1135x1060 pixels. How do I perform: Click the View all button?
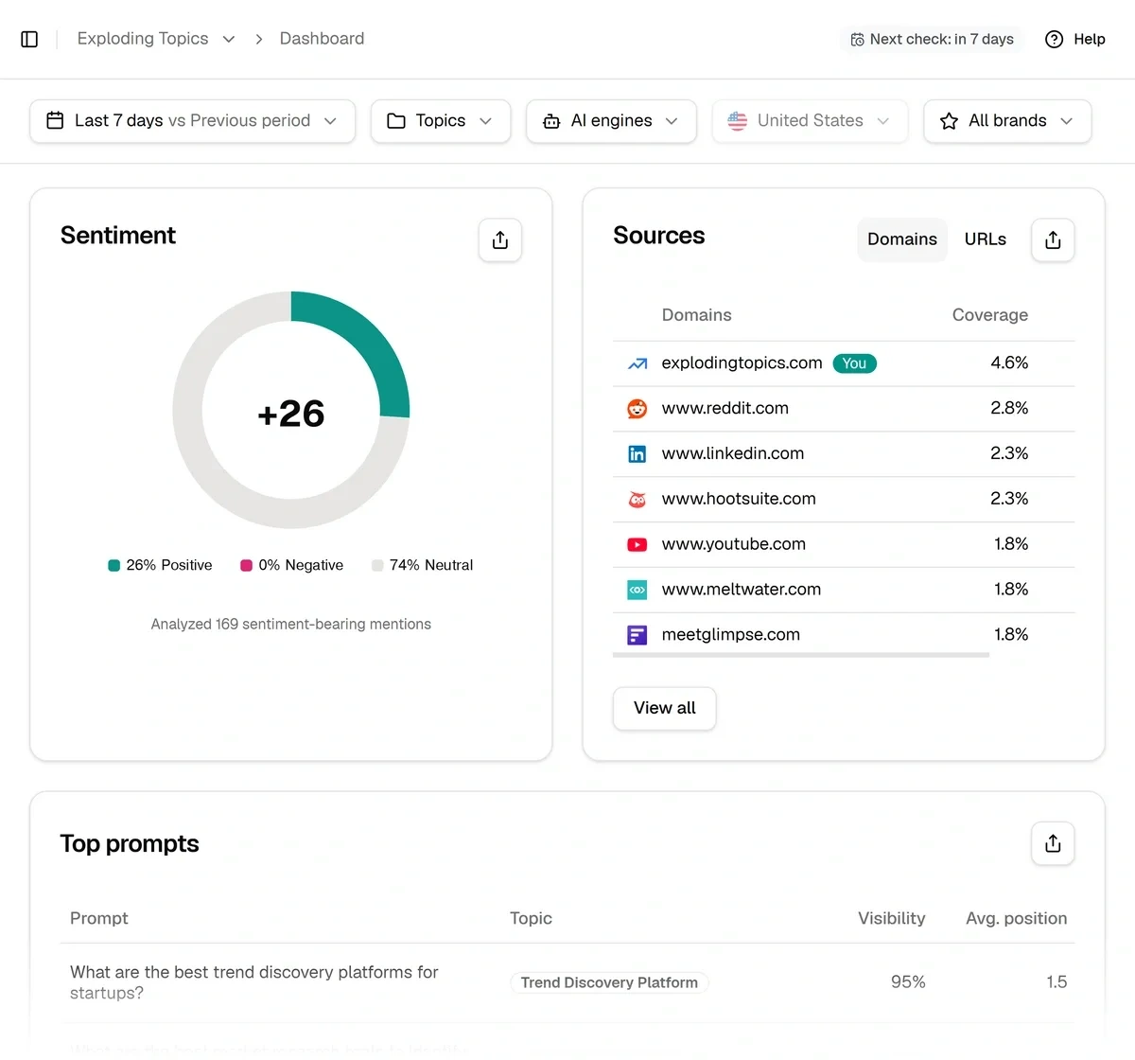pos(665,708)
